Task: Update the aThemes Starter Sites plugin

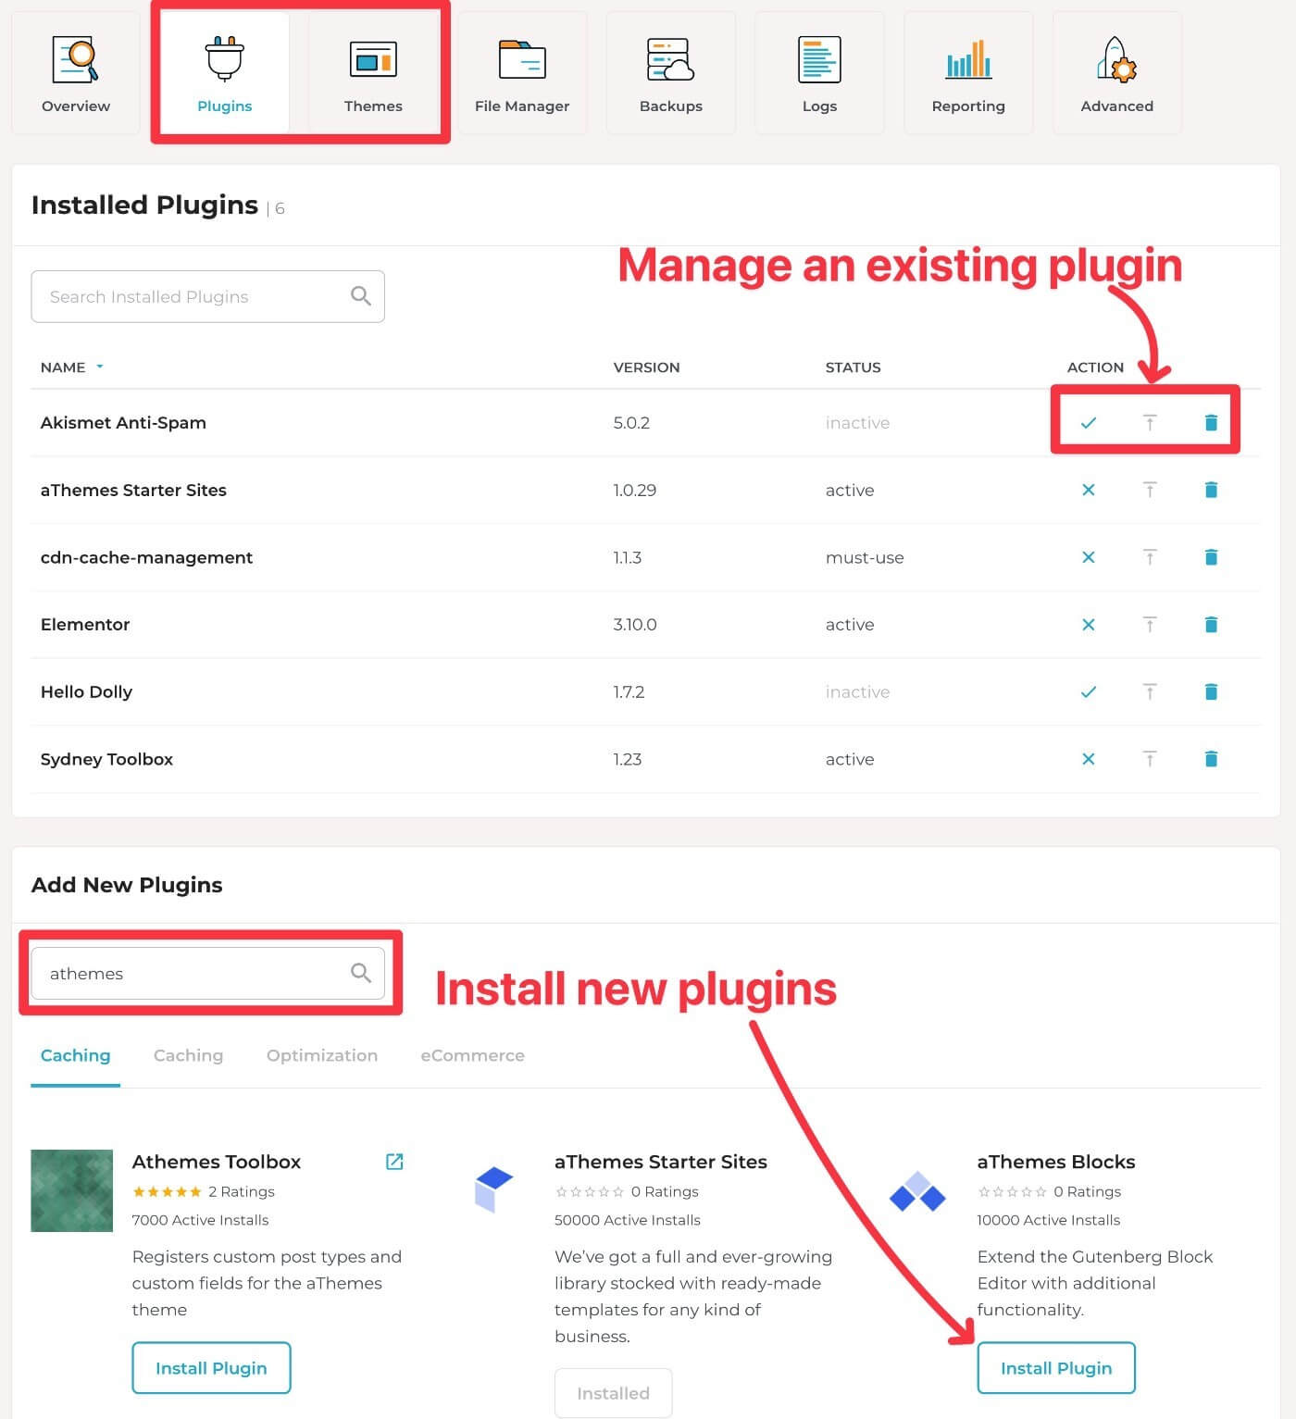Action: point(1150,490)
